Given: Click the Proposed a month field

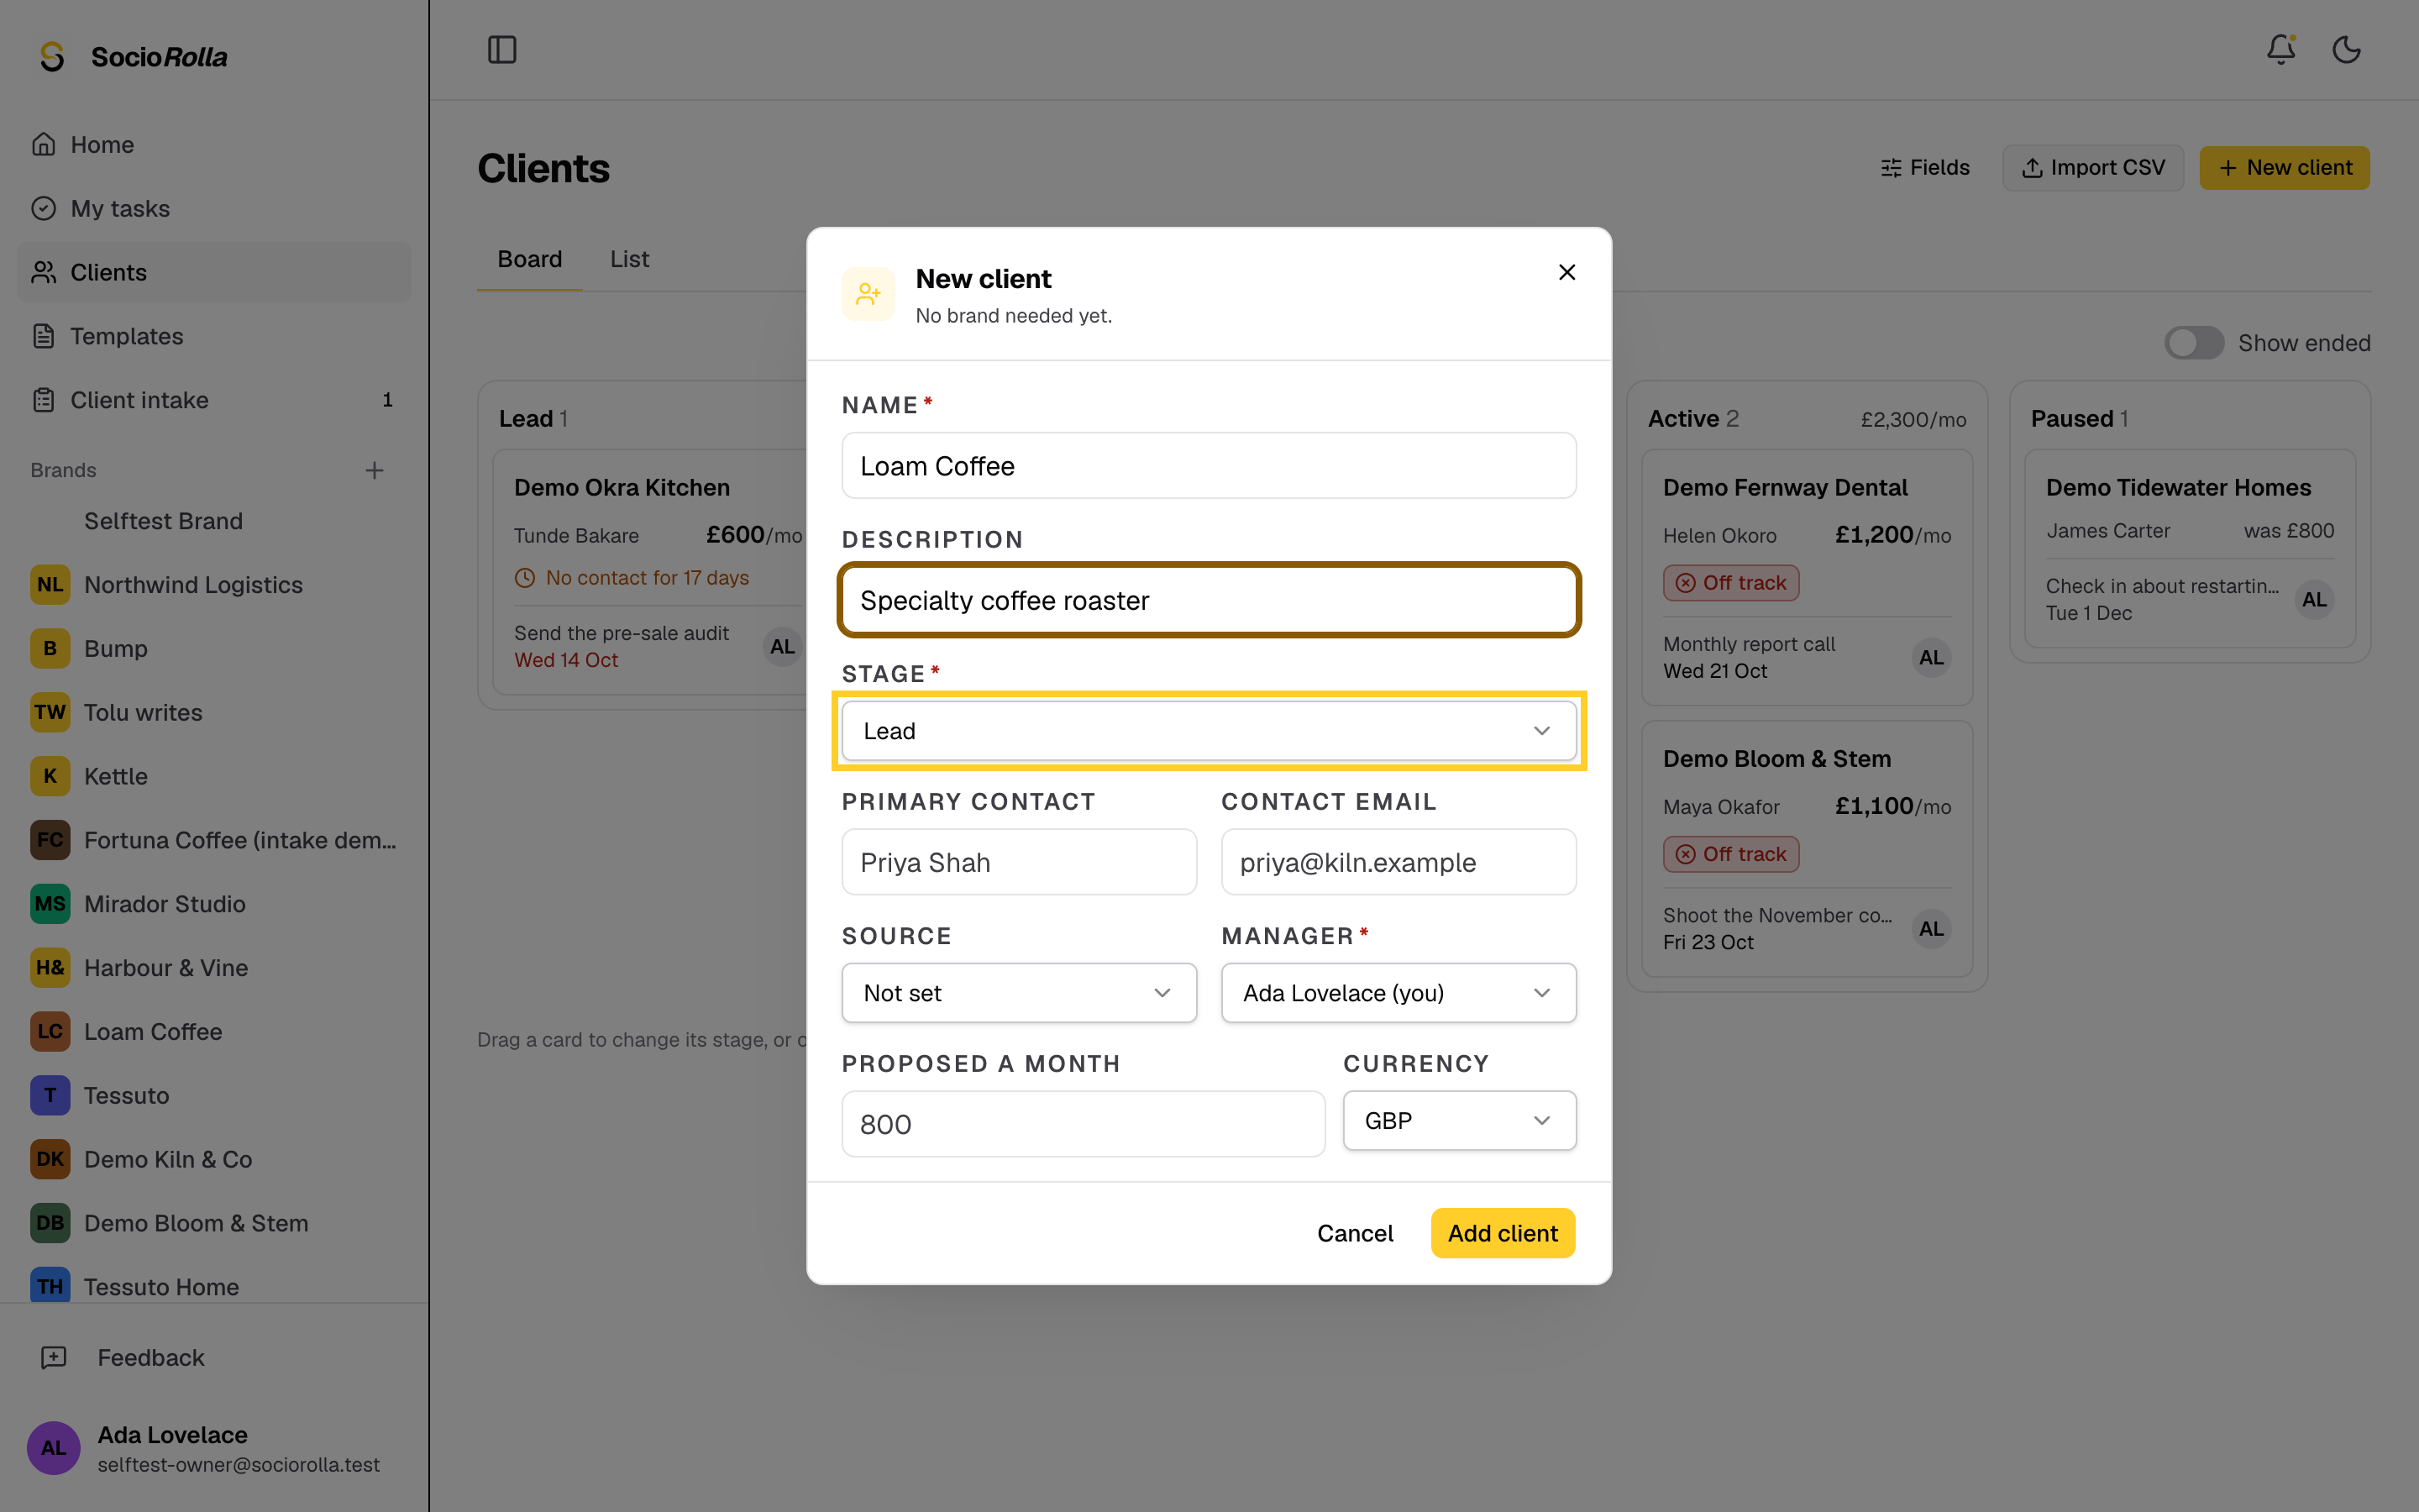Looking at the screenshot, I should pos(1083,1124).
